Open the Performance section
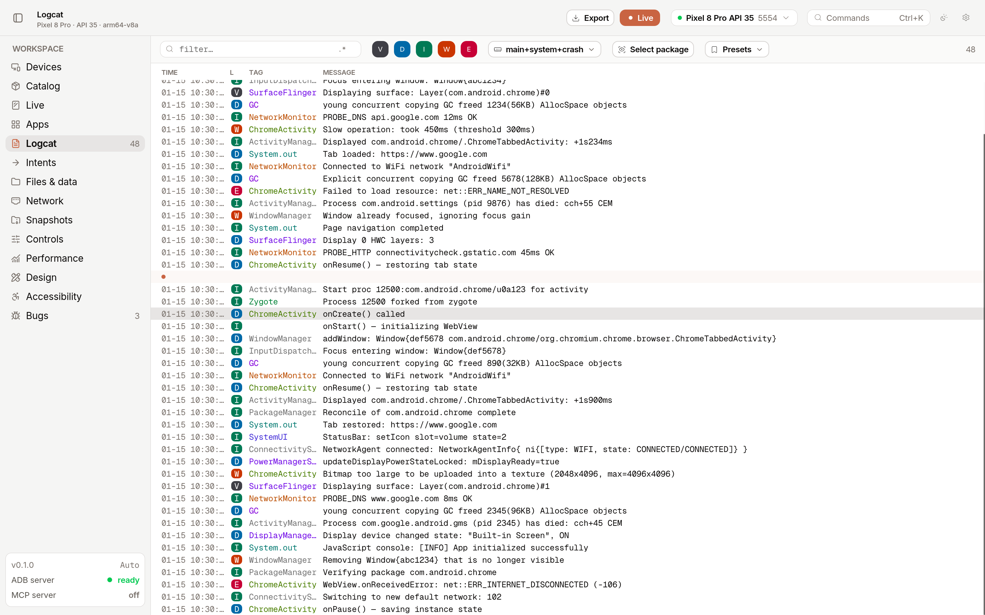Viewport: 985px width, 615px height. pyautogui.click(x=75, y=258)
